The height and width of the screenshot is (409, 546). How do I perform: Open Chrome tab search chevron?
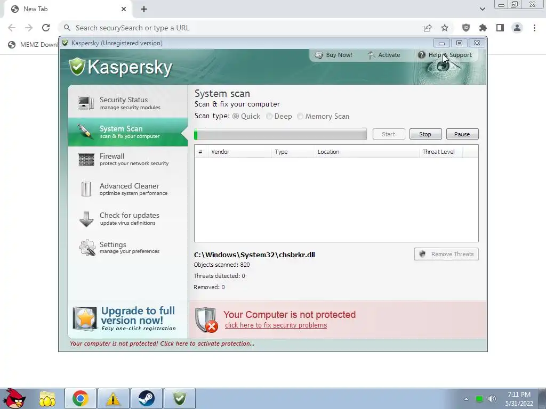click(482, 9)
